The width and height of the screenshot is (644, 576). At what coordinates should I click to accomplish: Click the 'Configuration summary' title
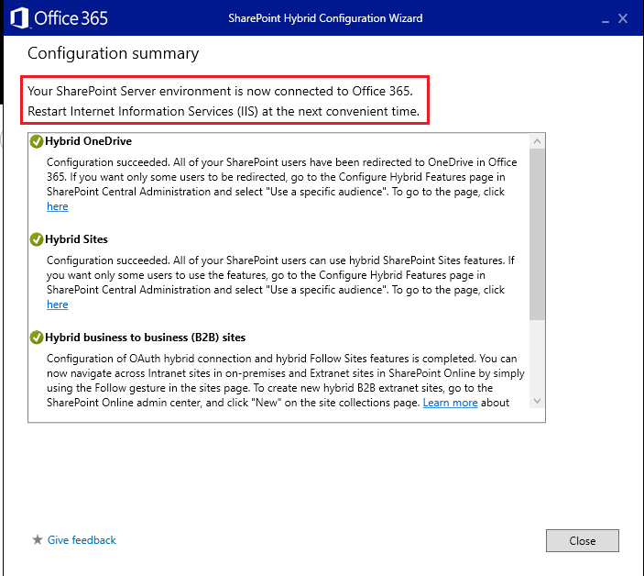point(114,53)
